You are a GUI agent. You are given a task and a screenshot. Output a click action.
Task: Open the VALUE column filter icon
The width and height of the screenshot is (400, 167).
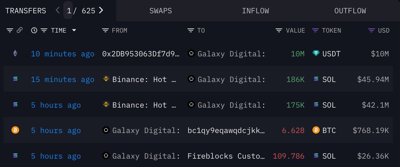pos(279,31)
